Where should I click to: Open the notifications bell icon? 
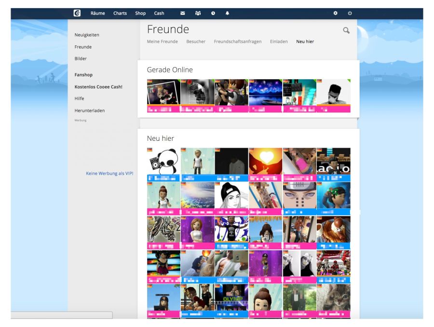click(227, 13)
